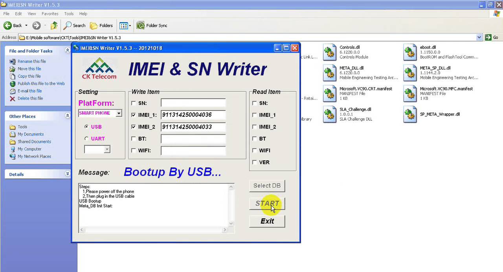Enable the SN write item checkbox
The width and height of the screenshot is (503, 272).
click(134, 103)
